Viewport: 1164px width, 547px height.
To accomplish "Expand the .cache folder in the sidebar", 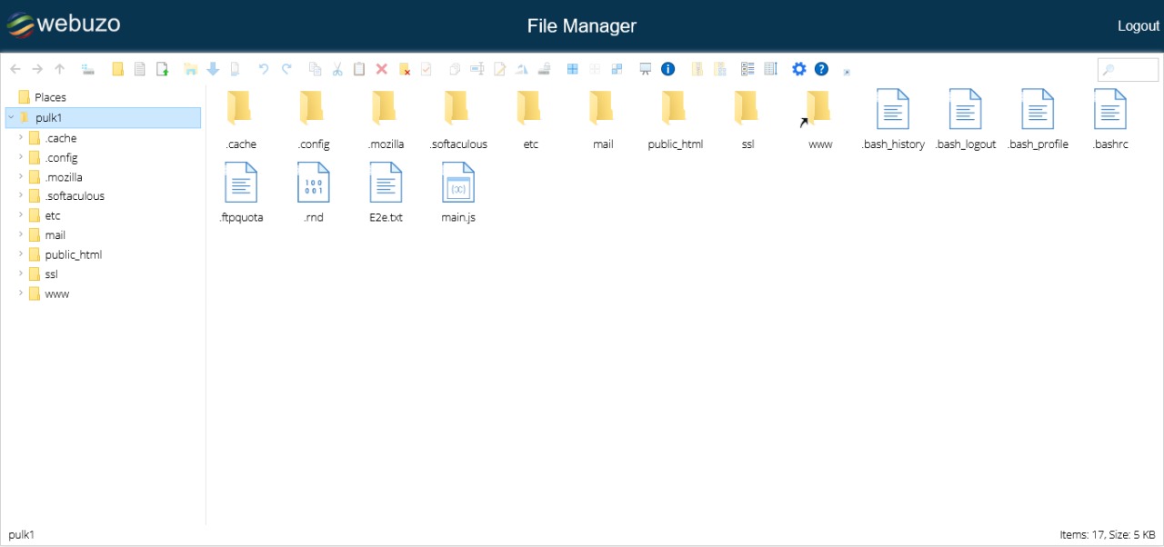I will (20, 137).
